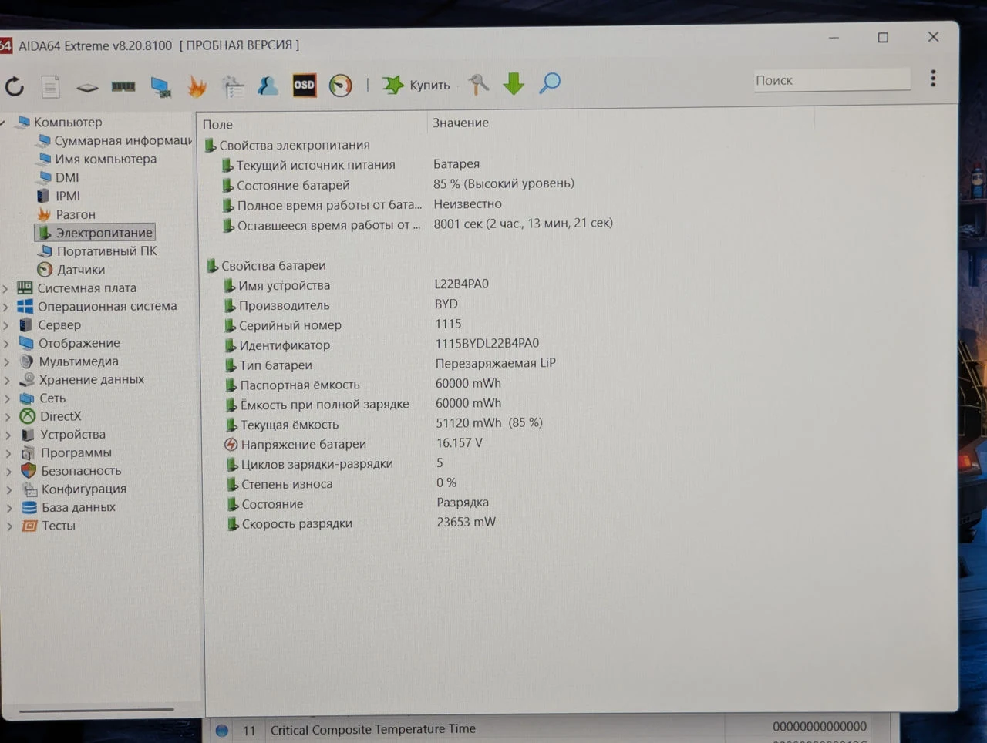The width and height of the screenshot is (987, 743).
Task: Select Портативный ПК in the tree
Action: tap(97, 250)
